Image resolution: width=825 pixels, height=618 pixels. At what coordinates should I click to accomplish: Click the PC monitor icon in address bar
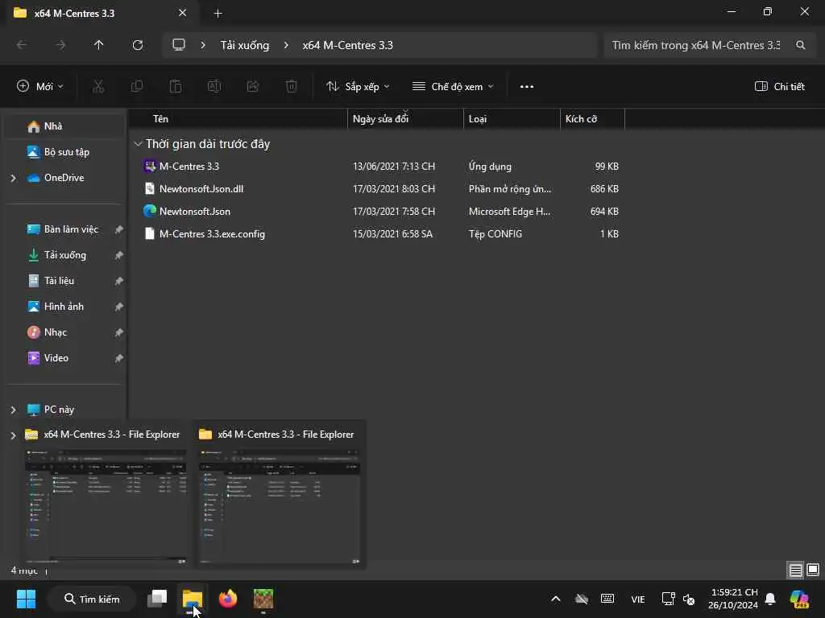tap(179, 45)
